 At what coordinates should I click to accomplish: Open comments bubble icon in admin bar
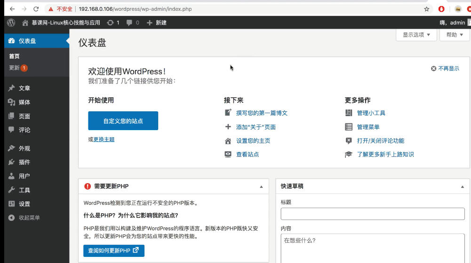pyautogui.click(x=129, y=23)
